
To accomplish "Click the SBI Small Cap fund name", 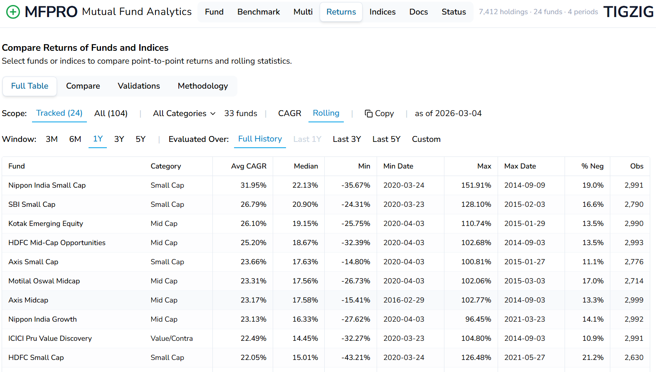I will click(x=32, y=204).
